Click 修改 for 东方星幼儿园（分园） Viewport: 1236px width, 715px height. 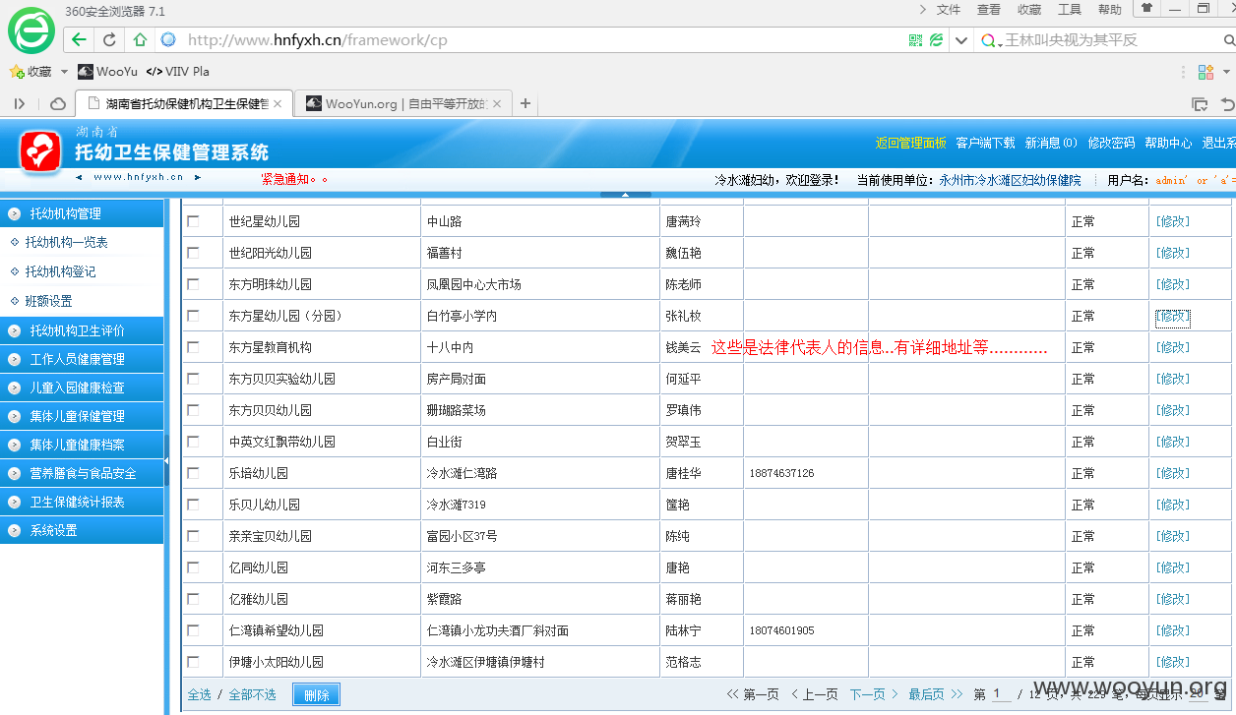(x=1173, y=316)
